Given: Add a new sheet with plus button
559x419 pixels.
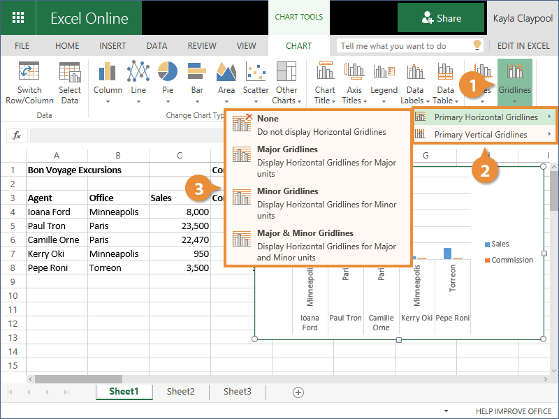Looking at the screenshot, I should [x=298, y=392].
